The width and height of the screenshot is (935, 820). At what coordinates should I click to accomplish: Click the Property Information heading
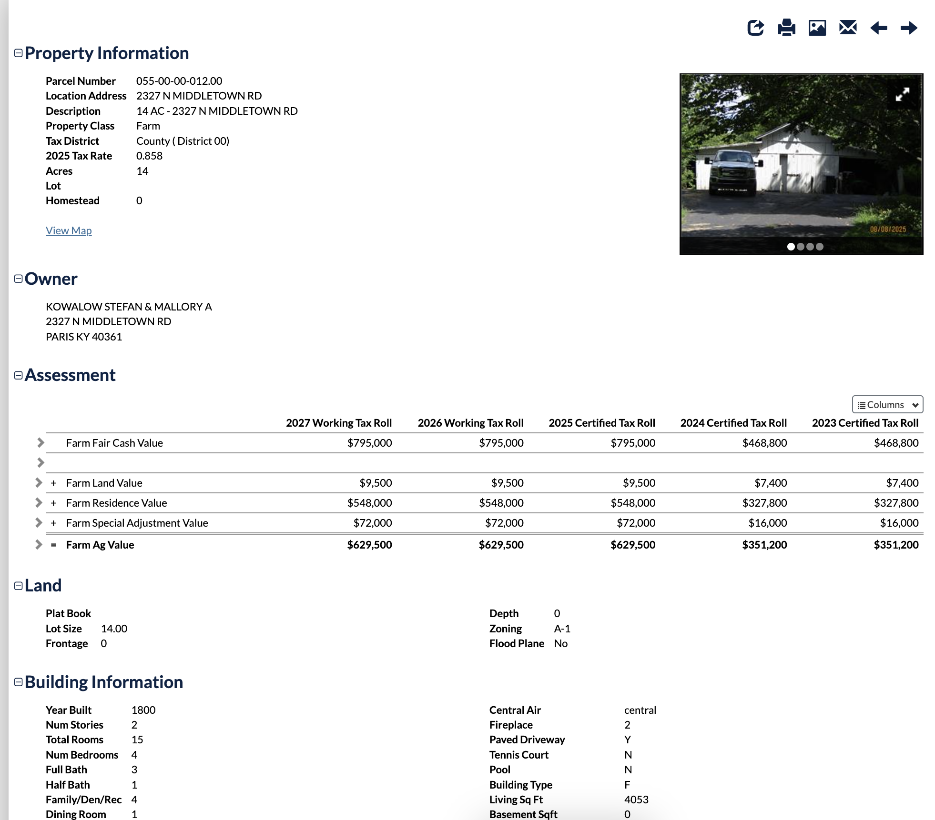tap(107, 53)
